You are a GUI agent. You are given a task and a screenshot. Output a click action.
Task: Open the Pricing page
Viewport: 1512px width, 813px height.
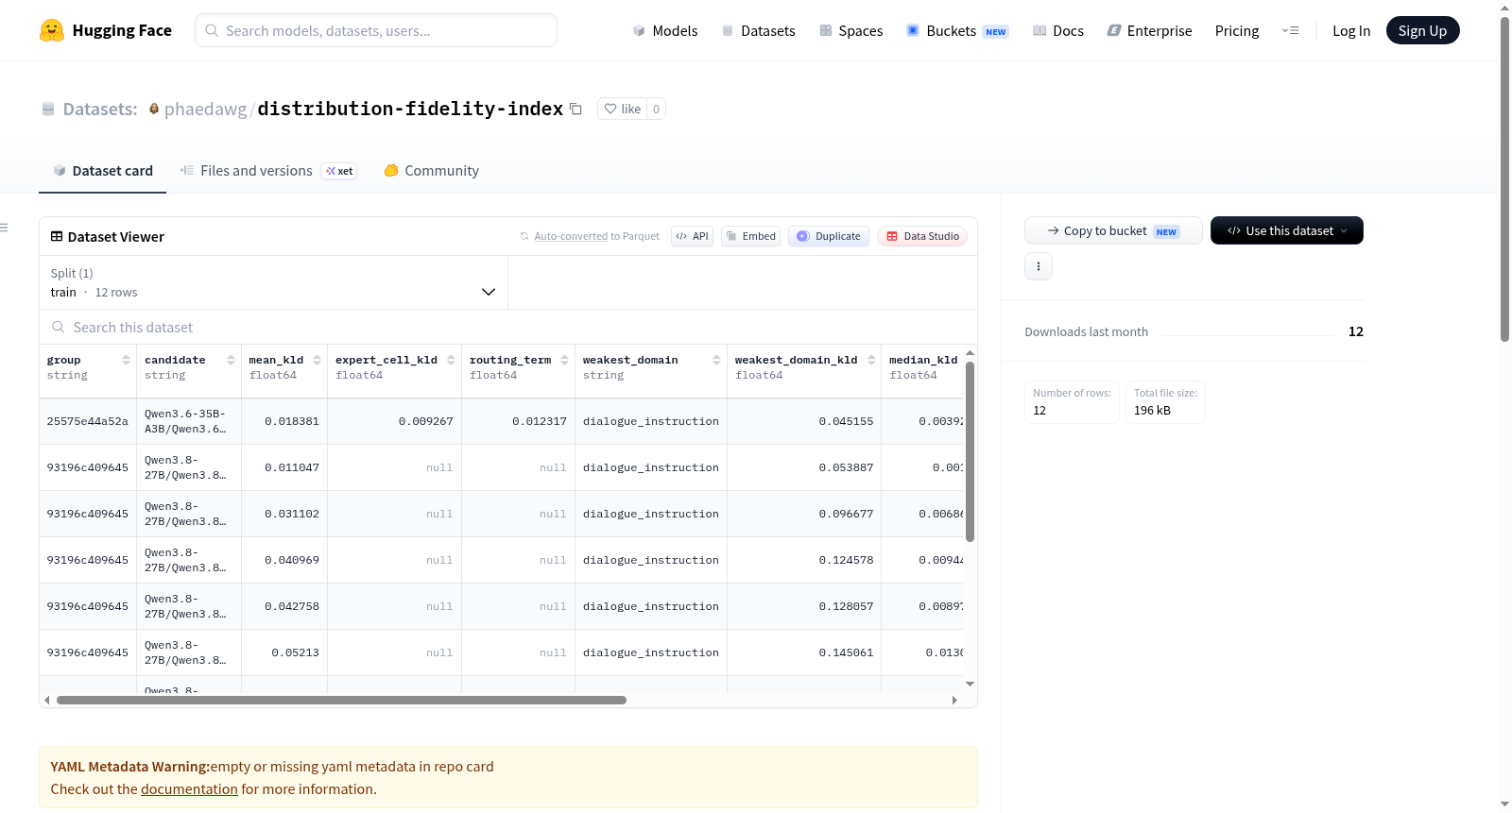pyautogui.click(x=1237, y=31)
